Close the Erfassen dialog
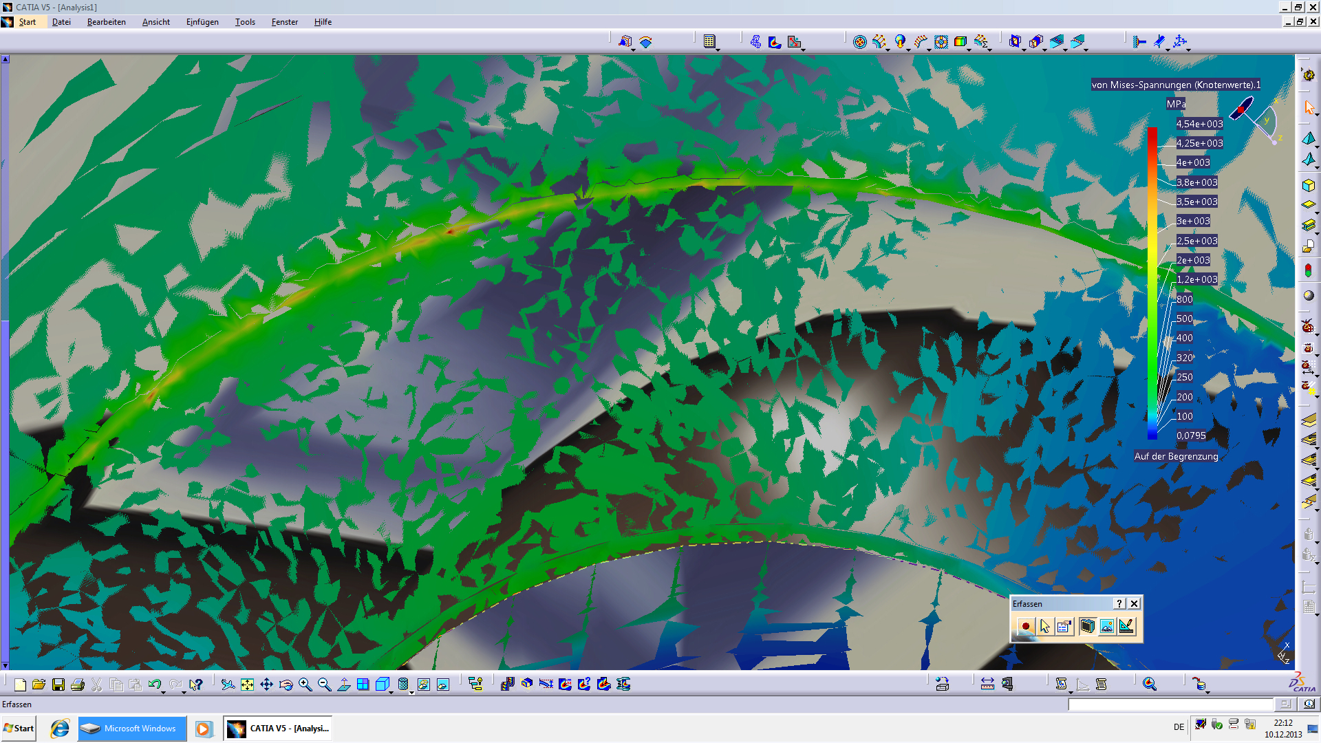 tap(1134, 603)
